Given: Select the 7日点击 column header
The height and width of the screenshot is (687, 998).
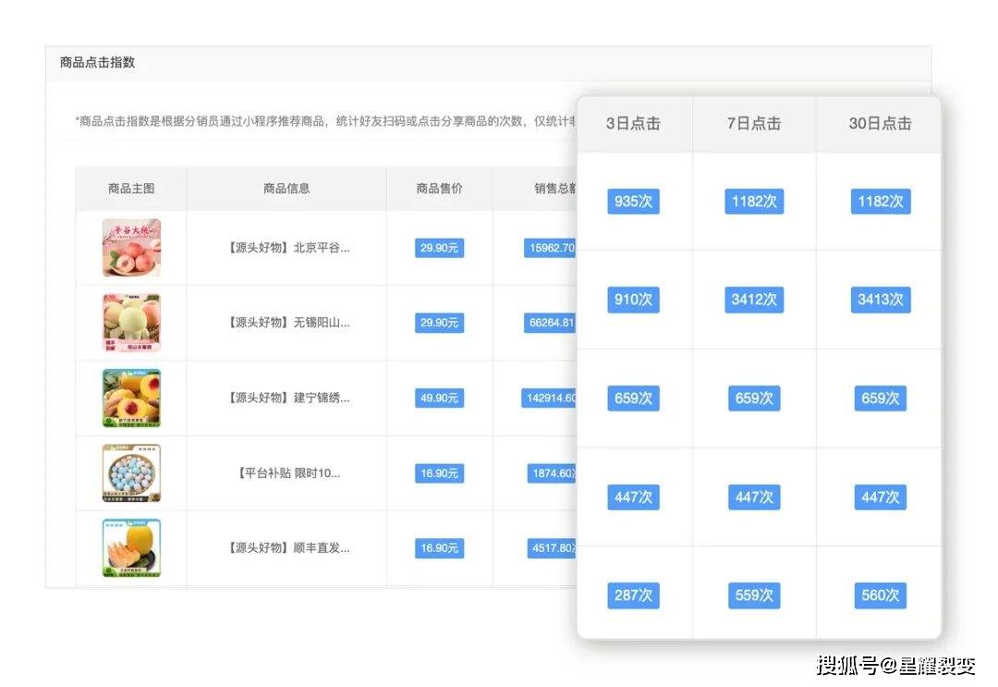Looking at the screenshot, I should tap(754, 123).
